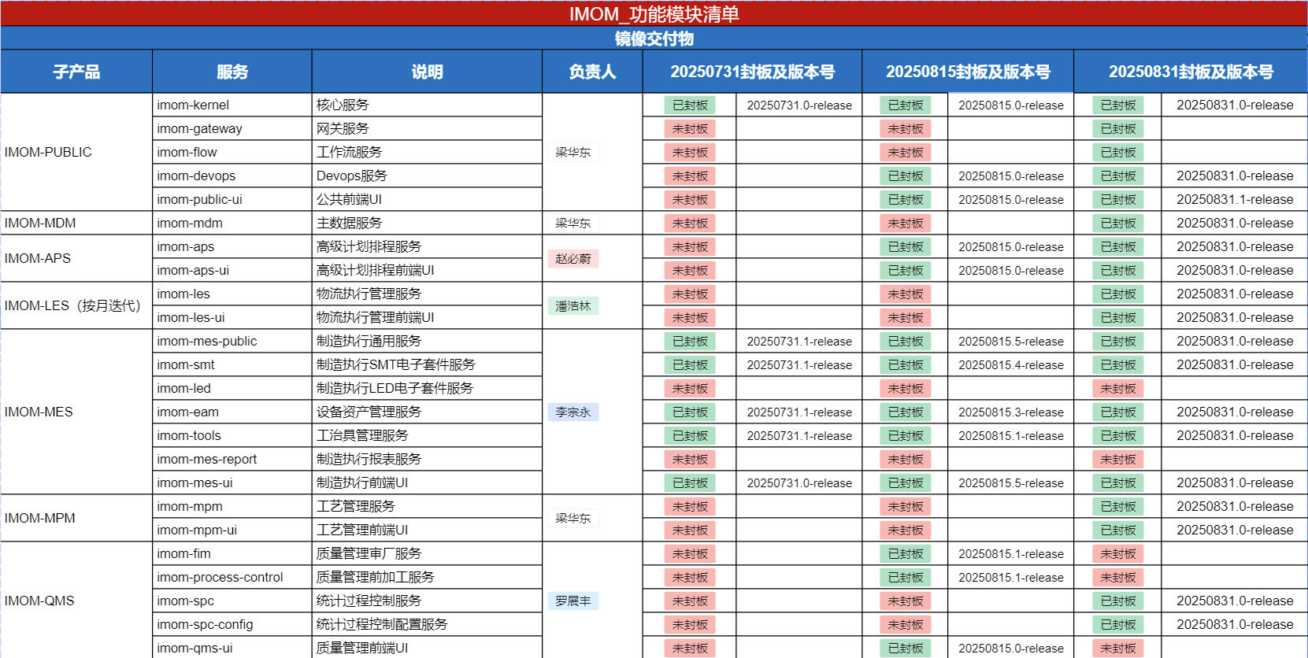
Task: Select the 制造执行报表服务 description cell
Action: click(426, 460)
